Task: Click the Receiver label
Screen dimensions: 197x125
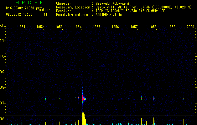Action: coord(64,11)
